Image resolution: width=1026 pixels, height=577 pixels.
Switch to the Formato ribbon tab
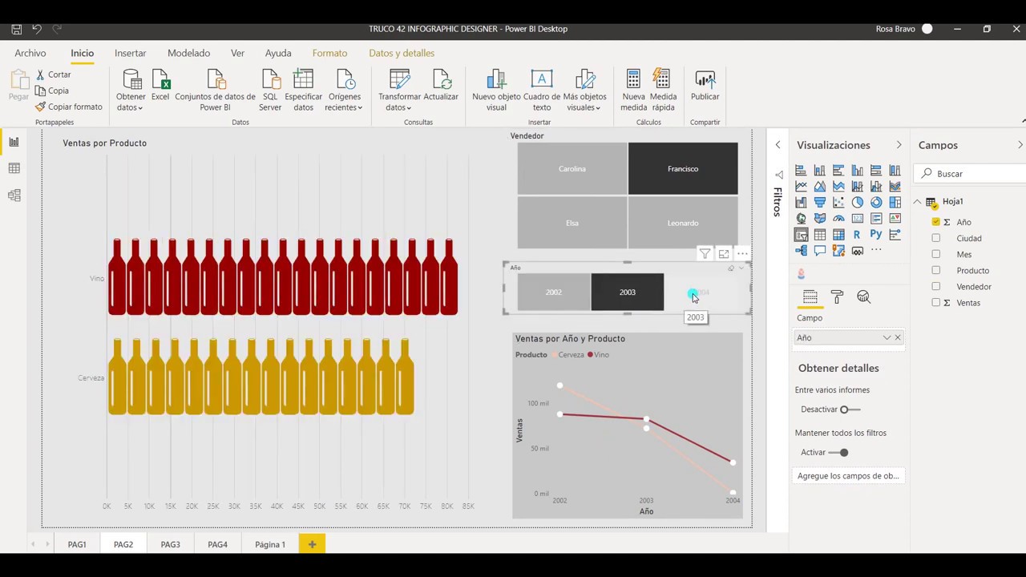coord(329,53)
